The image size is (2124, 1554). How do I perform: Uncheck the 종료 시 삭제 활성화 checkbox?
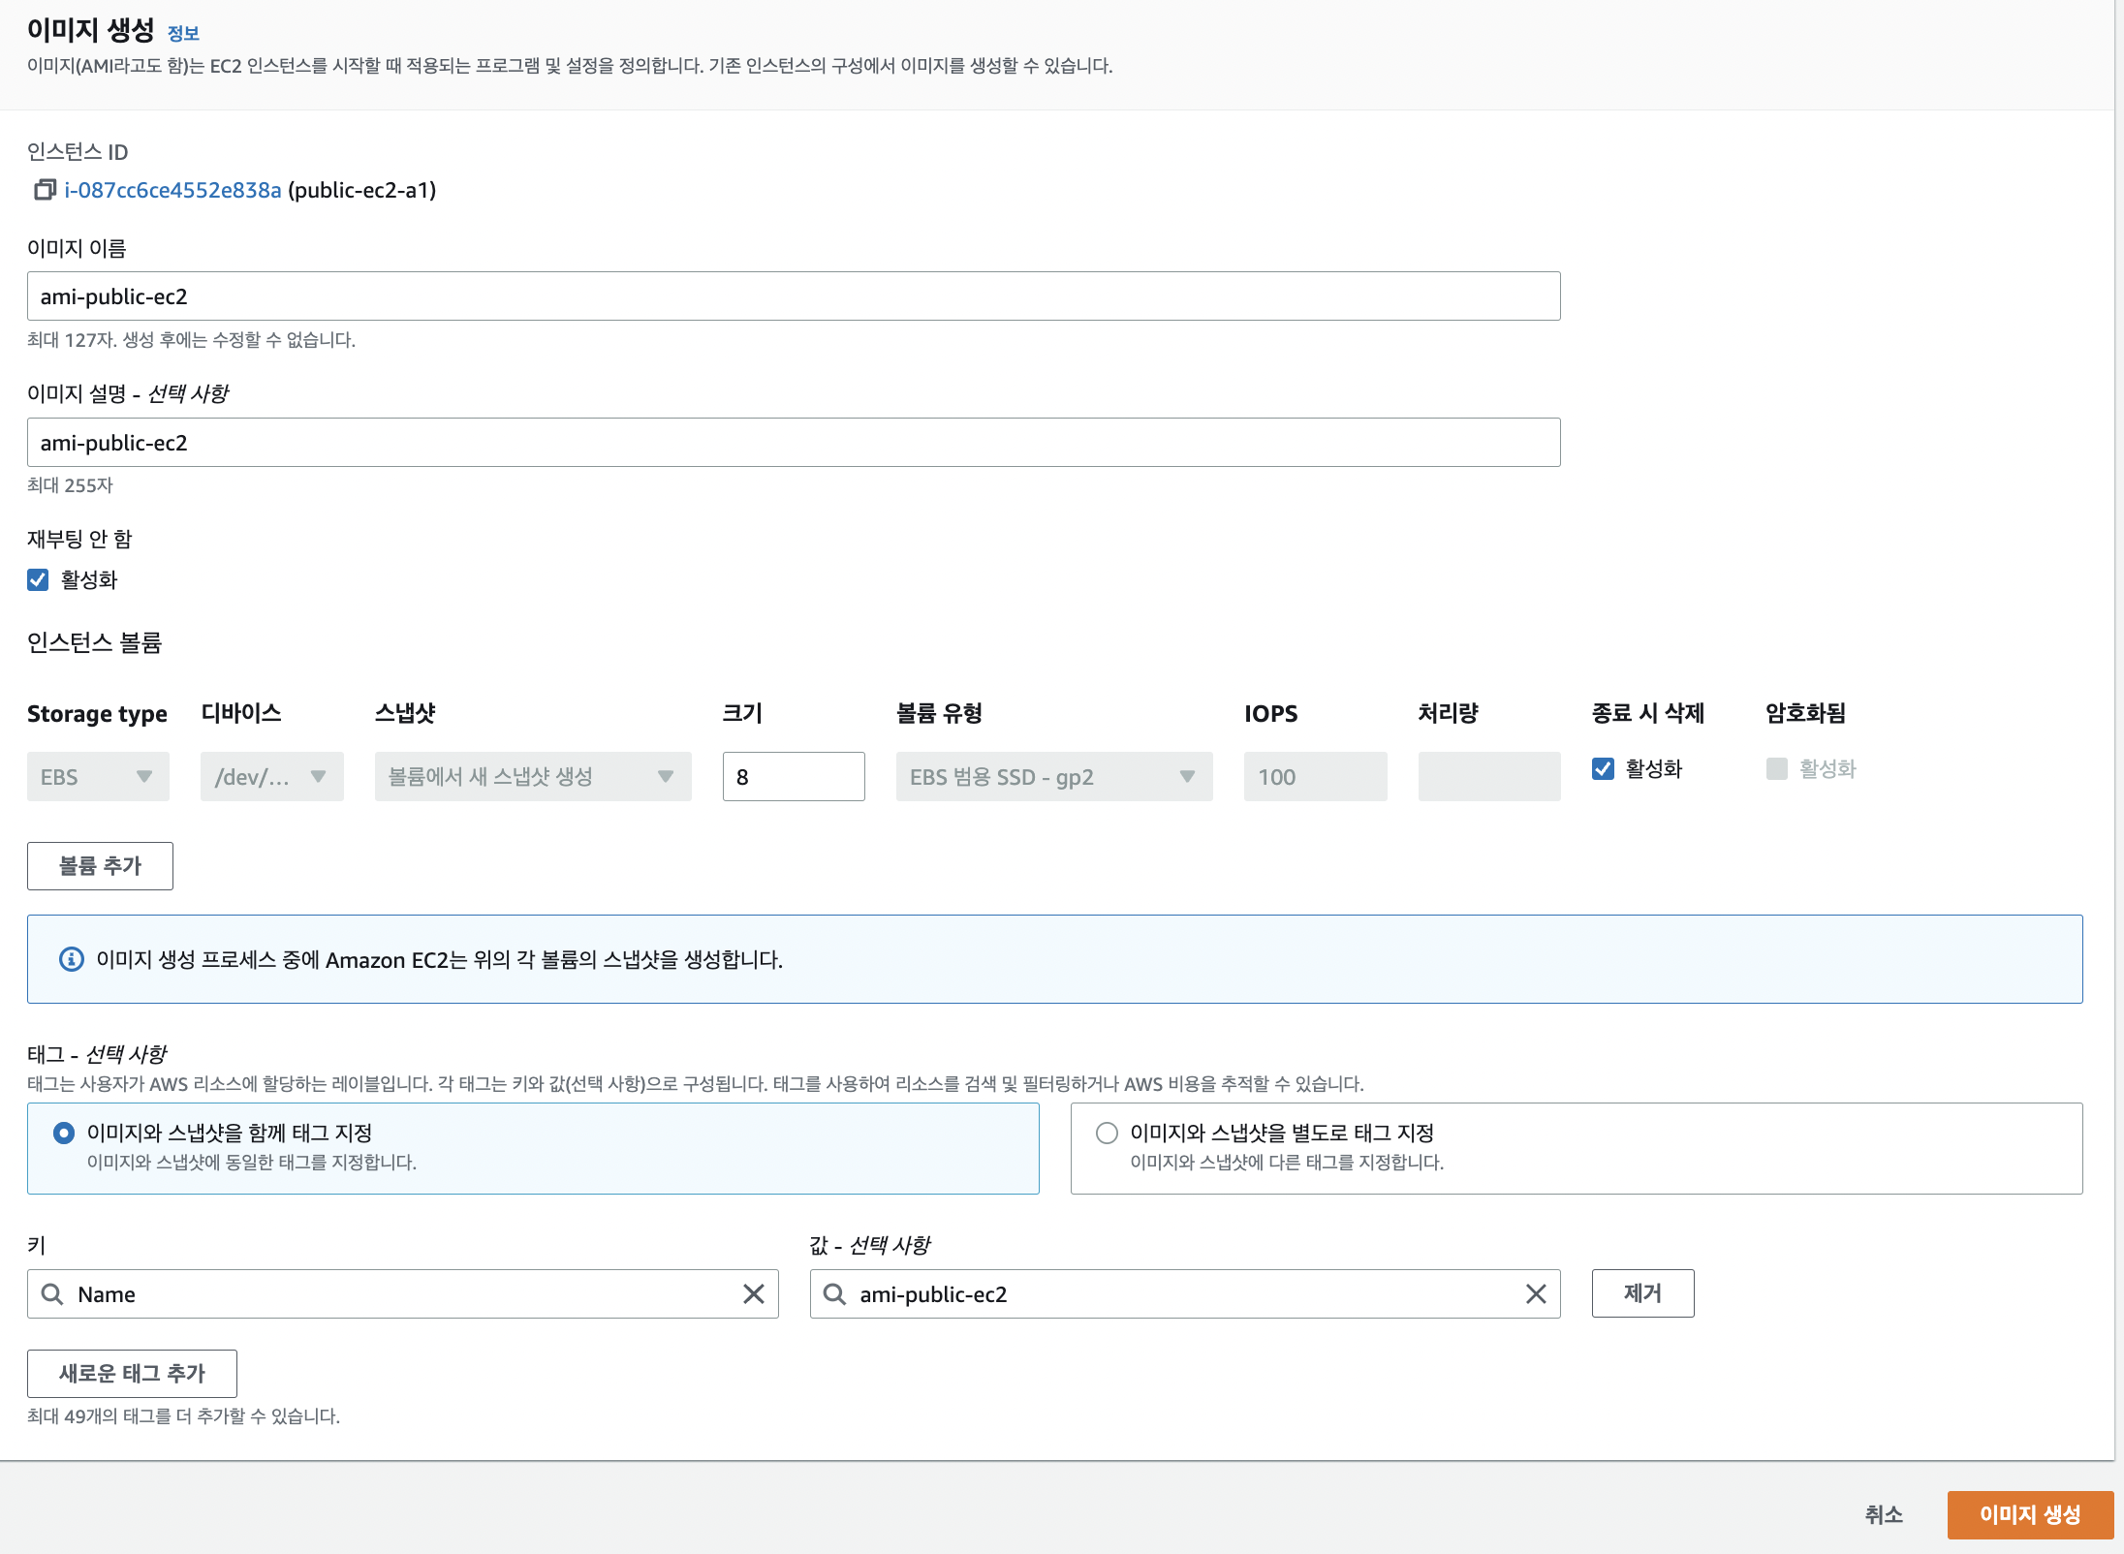1603,769
